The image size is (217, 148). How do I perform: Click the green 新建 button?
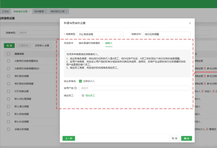(x=9, y=45)
